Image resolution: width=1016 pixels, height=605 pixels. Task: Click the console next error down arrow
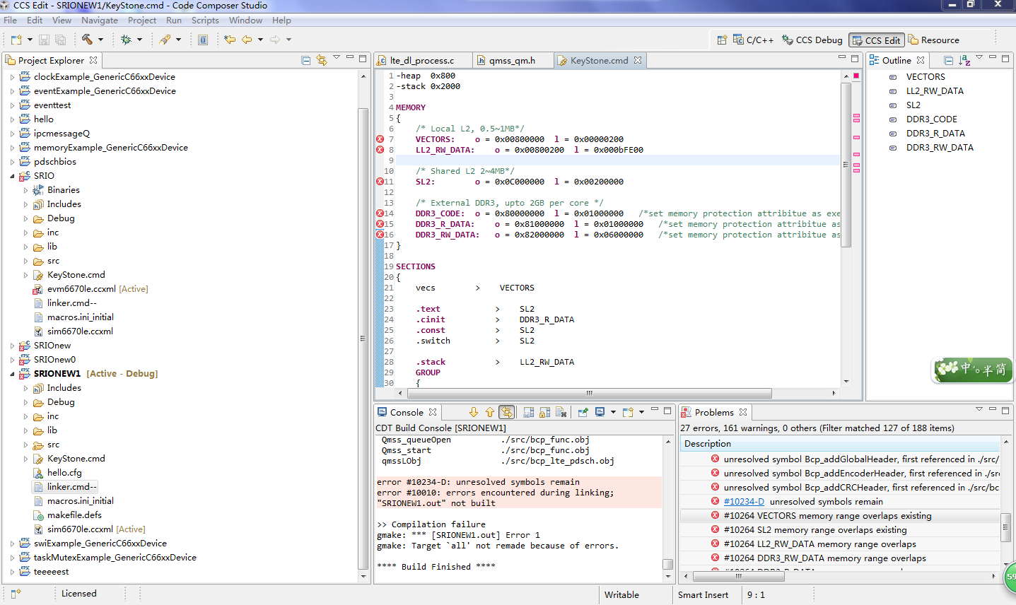pyautogui.click(x=474, y=412)
